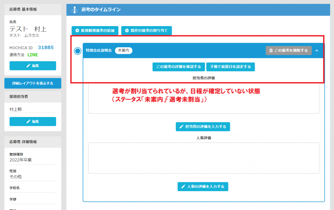
Task: Click trash icon on この選考を削除する
Action: click(271, 51)
